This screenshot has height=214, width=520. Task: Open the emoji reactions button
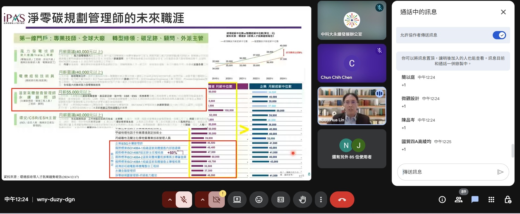[259, 200]
